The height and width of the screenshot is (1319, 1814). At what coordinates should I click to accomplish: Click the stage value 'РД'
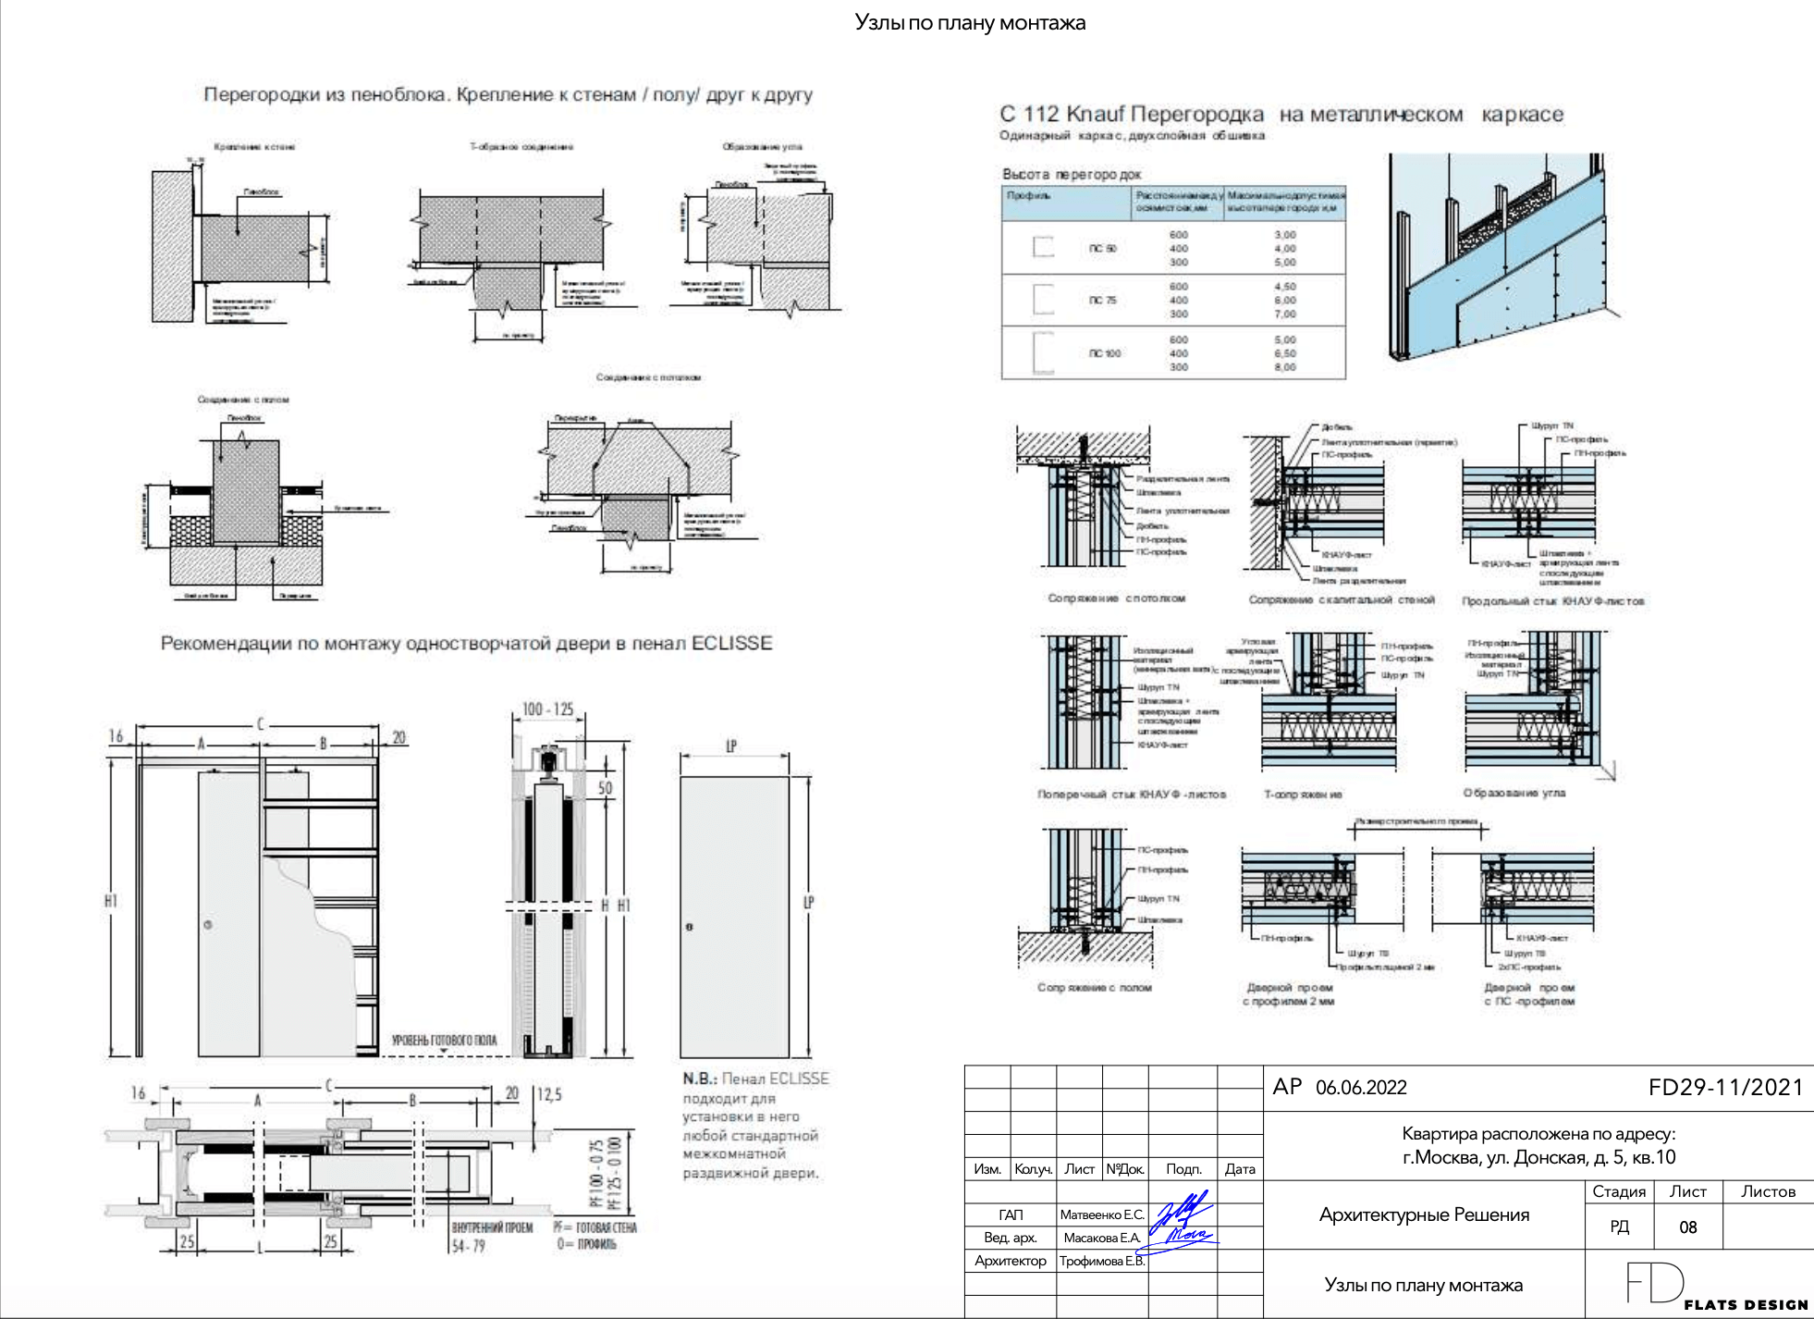click(x=1619, y=1227)
